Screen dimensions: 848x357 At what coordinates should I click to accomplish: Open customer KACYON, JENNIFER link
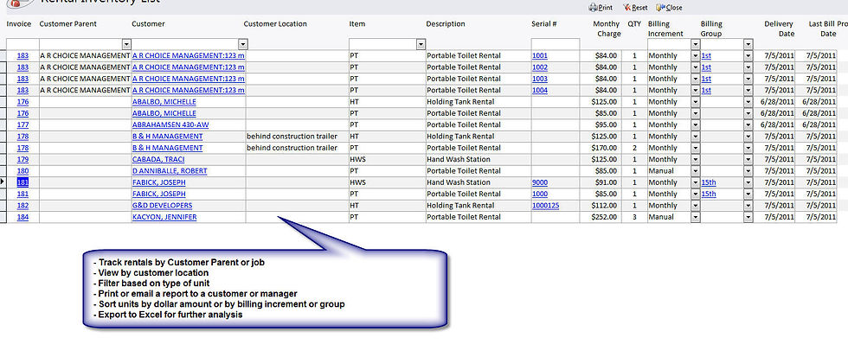[x=164, y=217]
